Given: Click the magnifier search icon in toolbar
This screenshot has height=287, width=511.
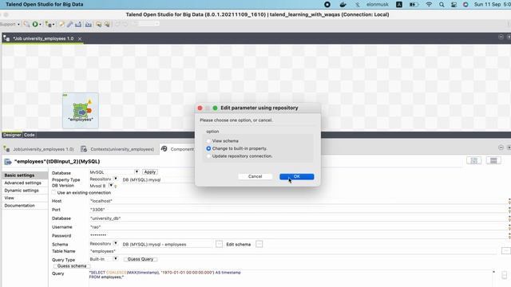Looking at the screenshot, I should point(26,24).
